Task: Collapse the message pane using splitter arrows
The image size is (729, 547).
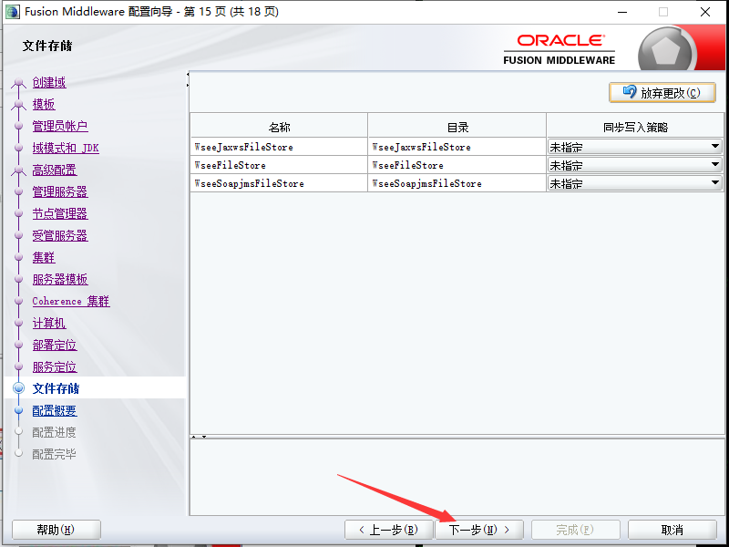Action: click(x=199, y=437)
